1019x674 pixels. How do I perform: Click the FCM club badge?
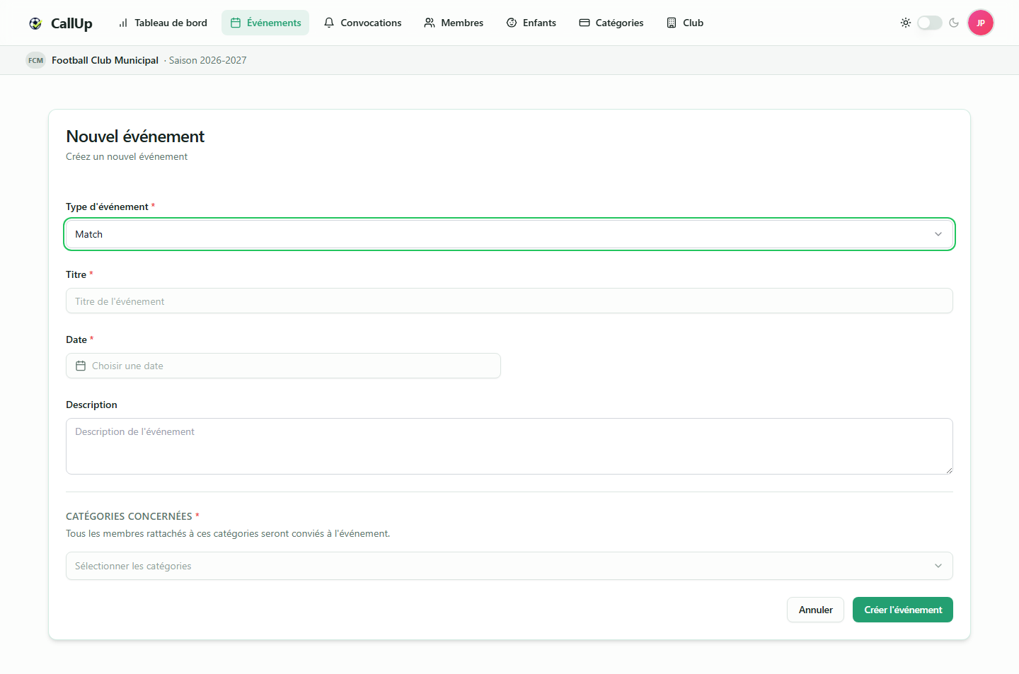35,60
